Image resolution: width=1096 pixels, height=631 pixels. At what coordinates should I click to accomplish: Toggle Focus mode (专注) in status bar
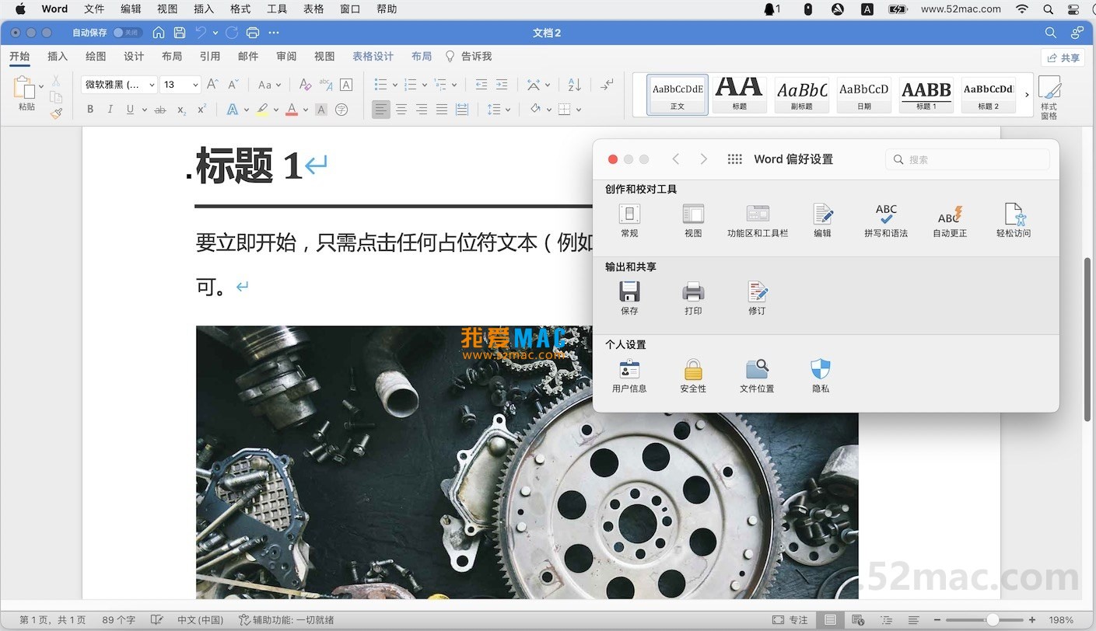pos(790,620)
